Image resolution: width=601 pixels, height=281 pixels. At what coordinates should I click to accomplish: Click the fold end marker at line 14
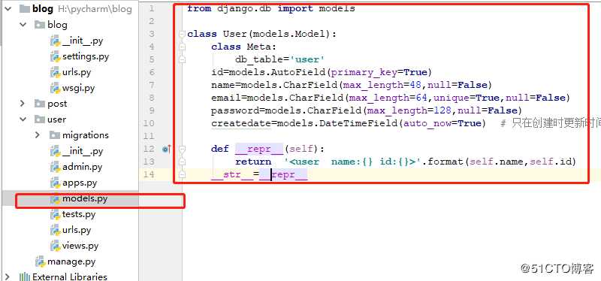click(183, 174)
